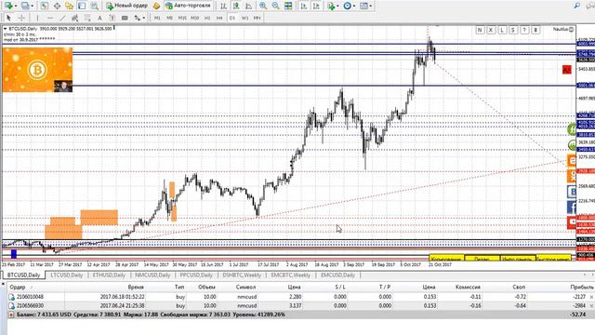Open MetaEditor yellow book icon
595x335 pixels.
[x=156, y=6]
